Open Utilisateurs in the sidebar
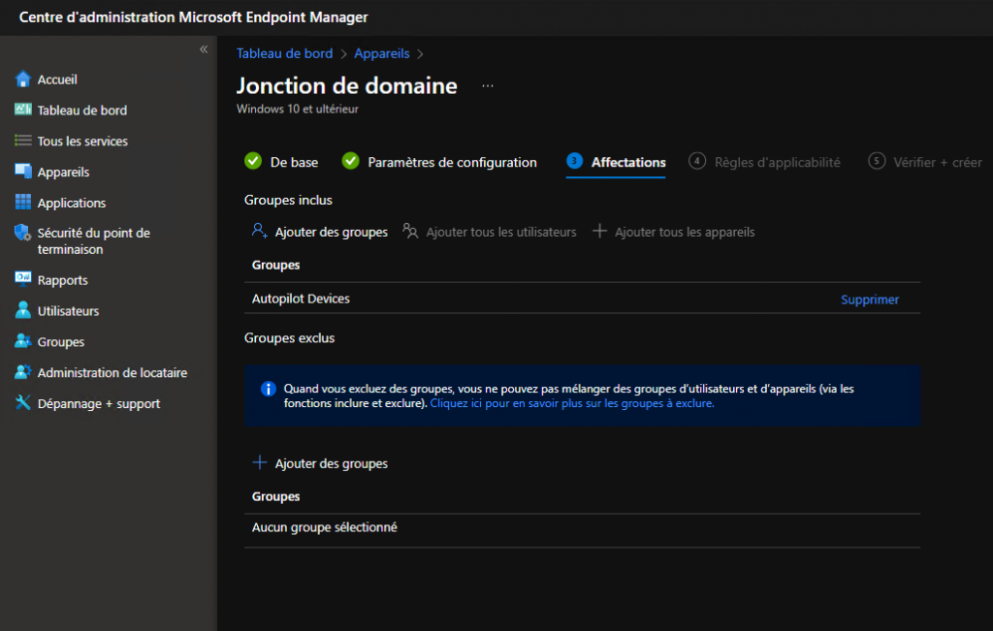 [x=69, y=311]
